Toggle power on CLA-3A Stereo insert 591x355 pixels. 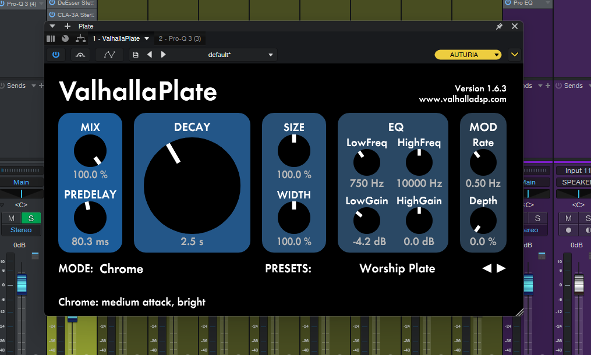(52, 15)
